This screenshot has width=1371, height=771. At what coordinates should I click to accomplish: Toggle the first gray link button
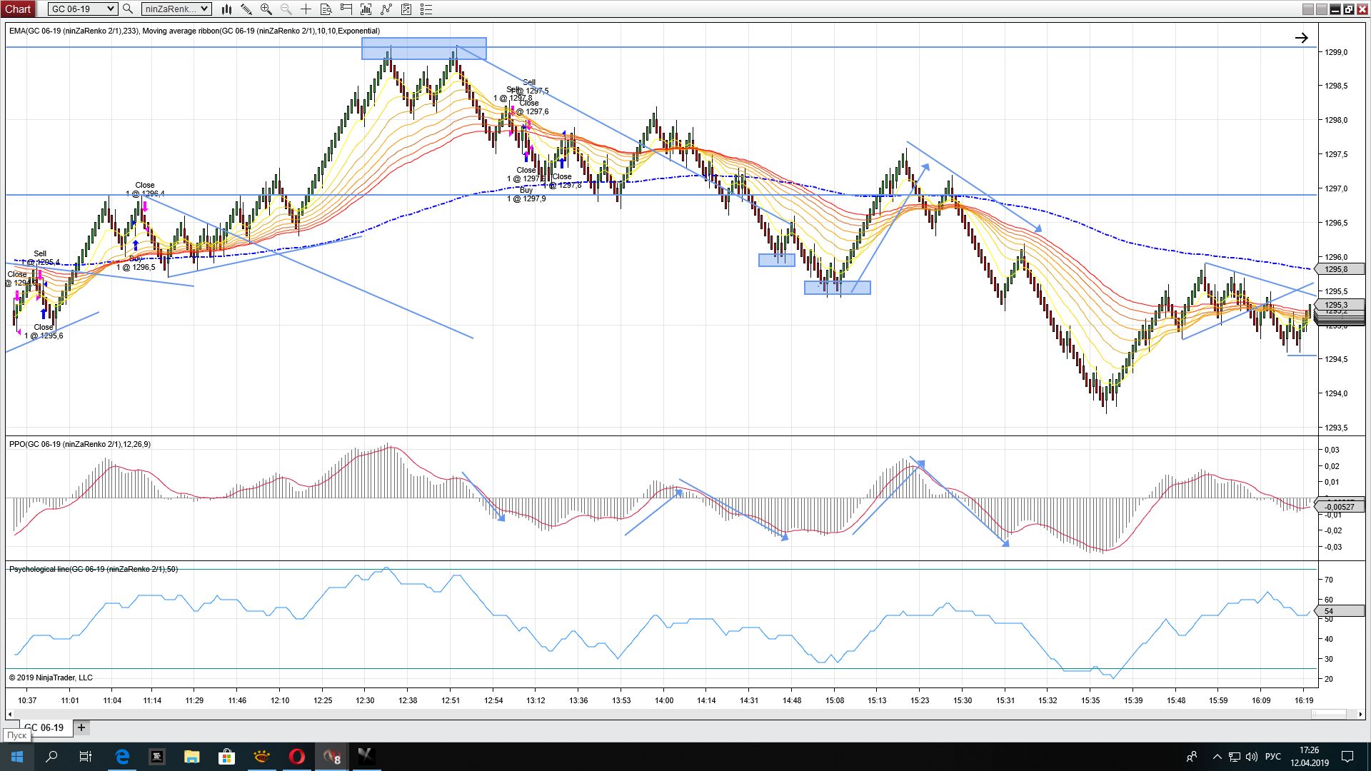click(1307, 9)
